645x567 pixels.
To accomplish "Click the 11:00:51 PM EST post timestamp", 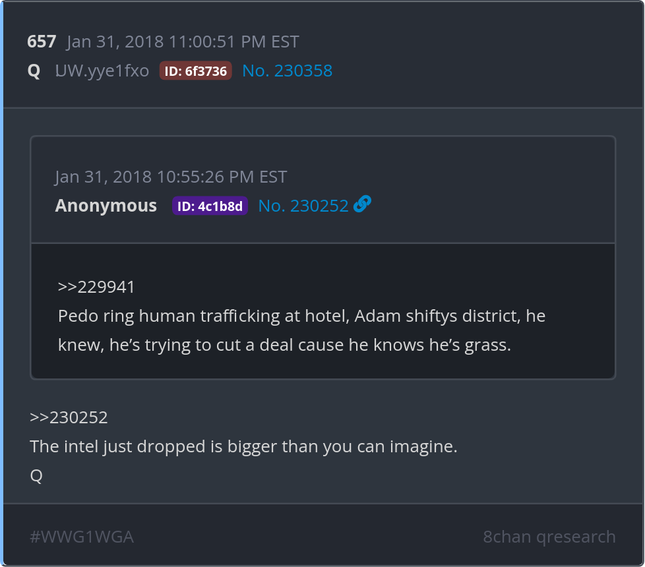I will [183, 42].
